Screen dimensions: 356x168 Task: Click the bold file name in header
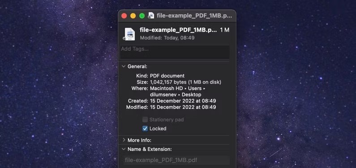178,30
